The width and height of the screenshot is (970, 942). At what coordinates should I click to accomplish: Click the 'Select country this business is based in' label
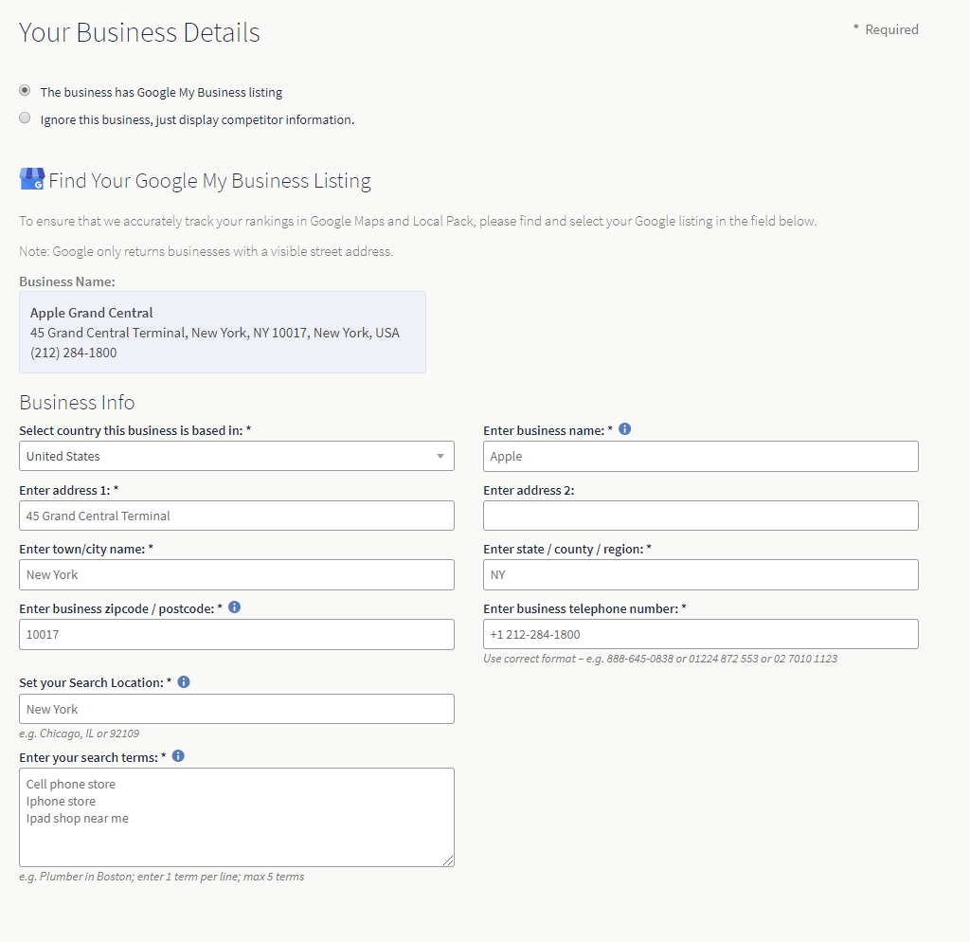tap(135, 431)
